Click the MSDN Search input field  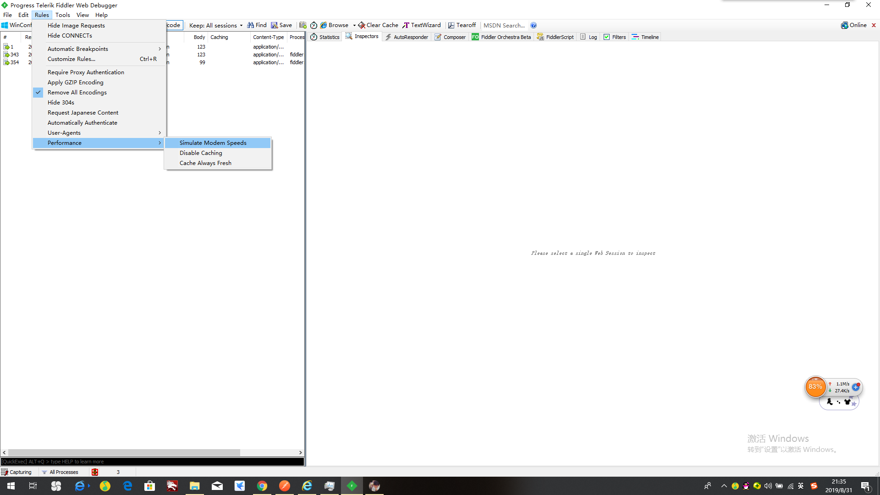504,25
